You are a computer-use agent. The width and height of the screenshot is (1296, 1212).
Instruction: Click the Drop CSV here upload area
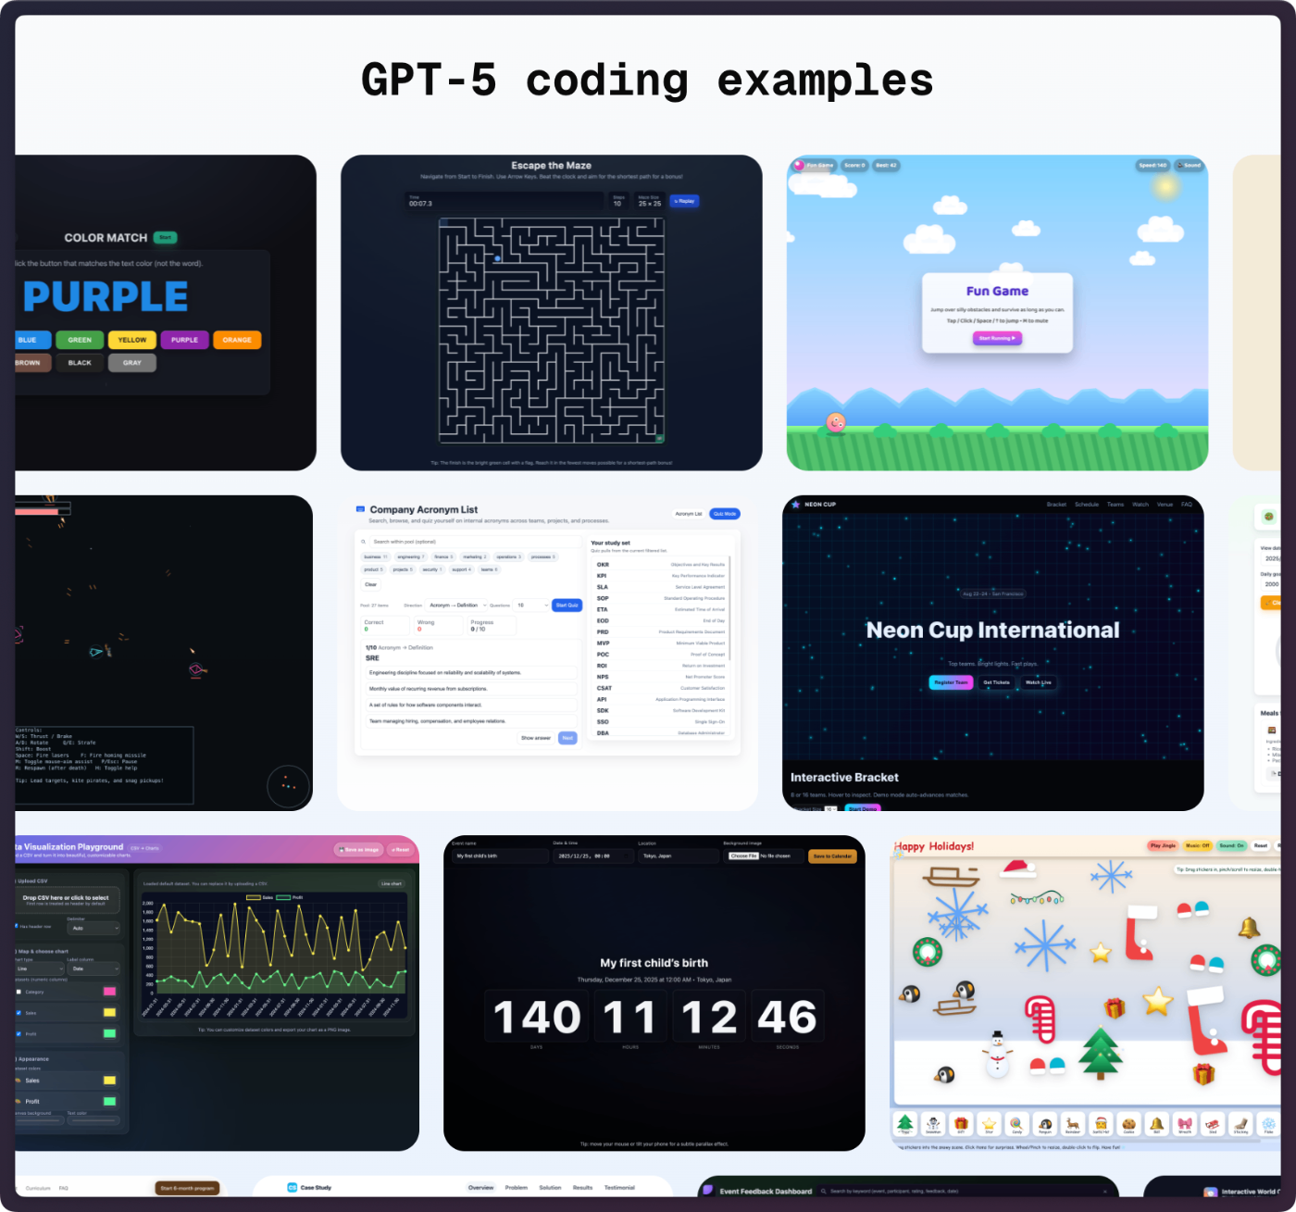67,900
